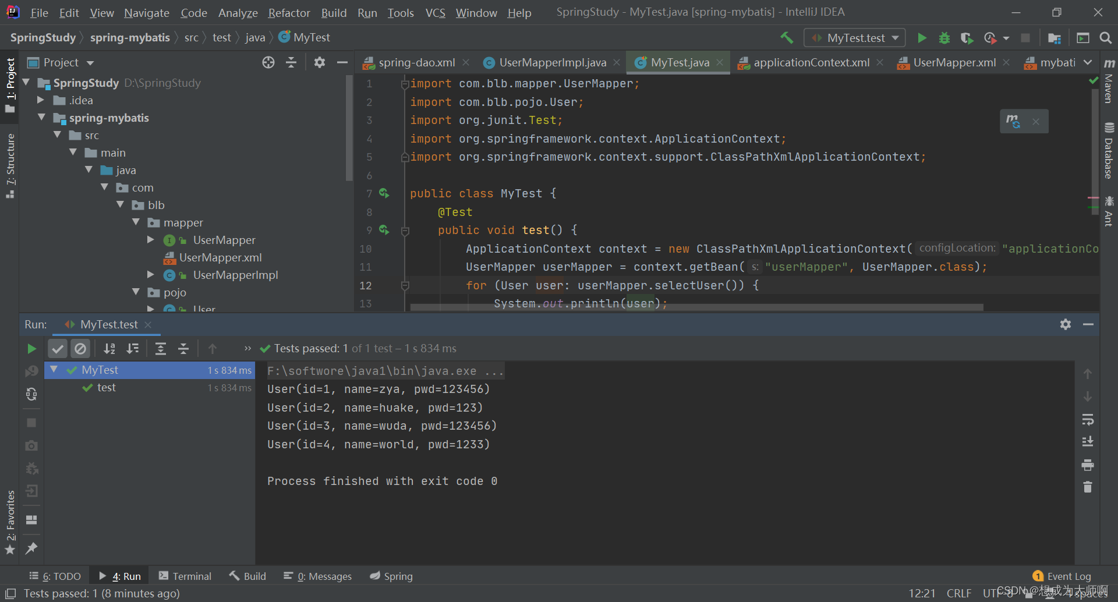Start debugging with the bug icon

(x=944, y=38)
